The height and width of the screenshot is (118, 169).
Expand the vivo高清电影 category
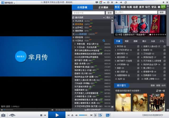point(73,34)
